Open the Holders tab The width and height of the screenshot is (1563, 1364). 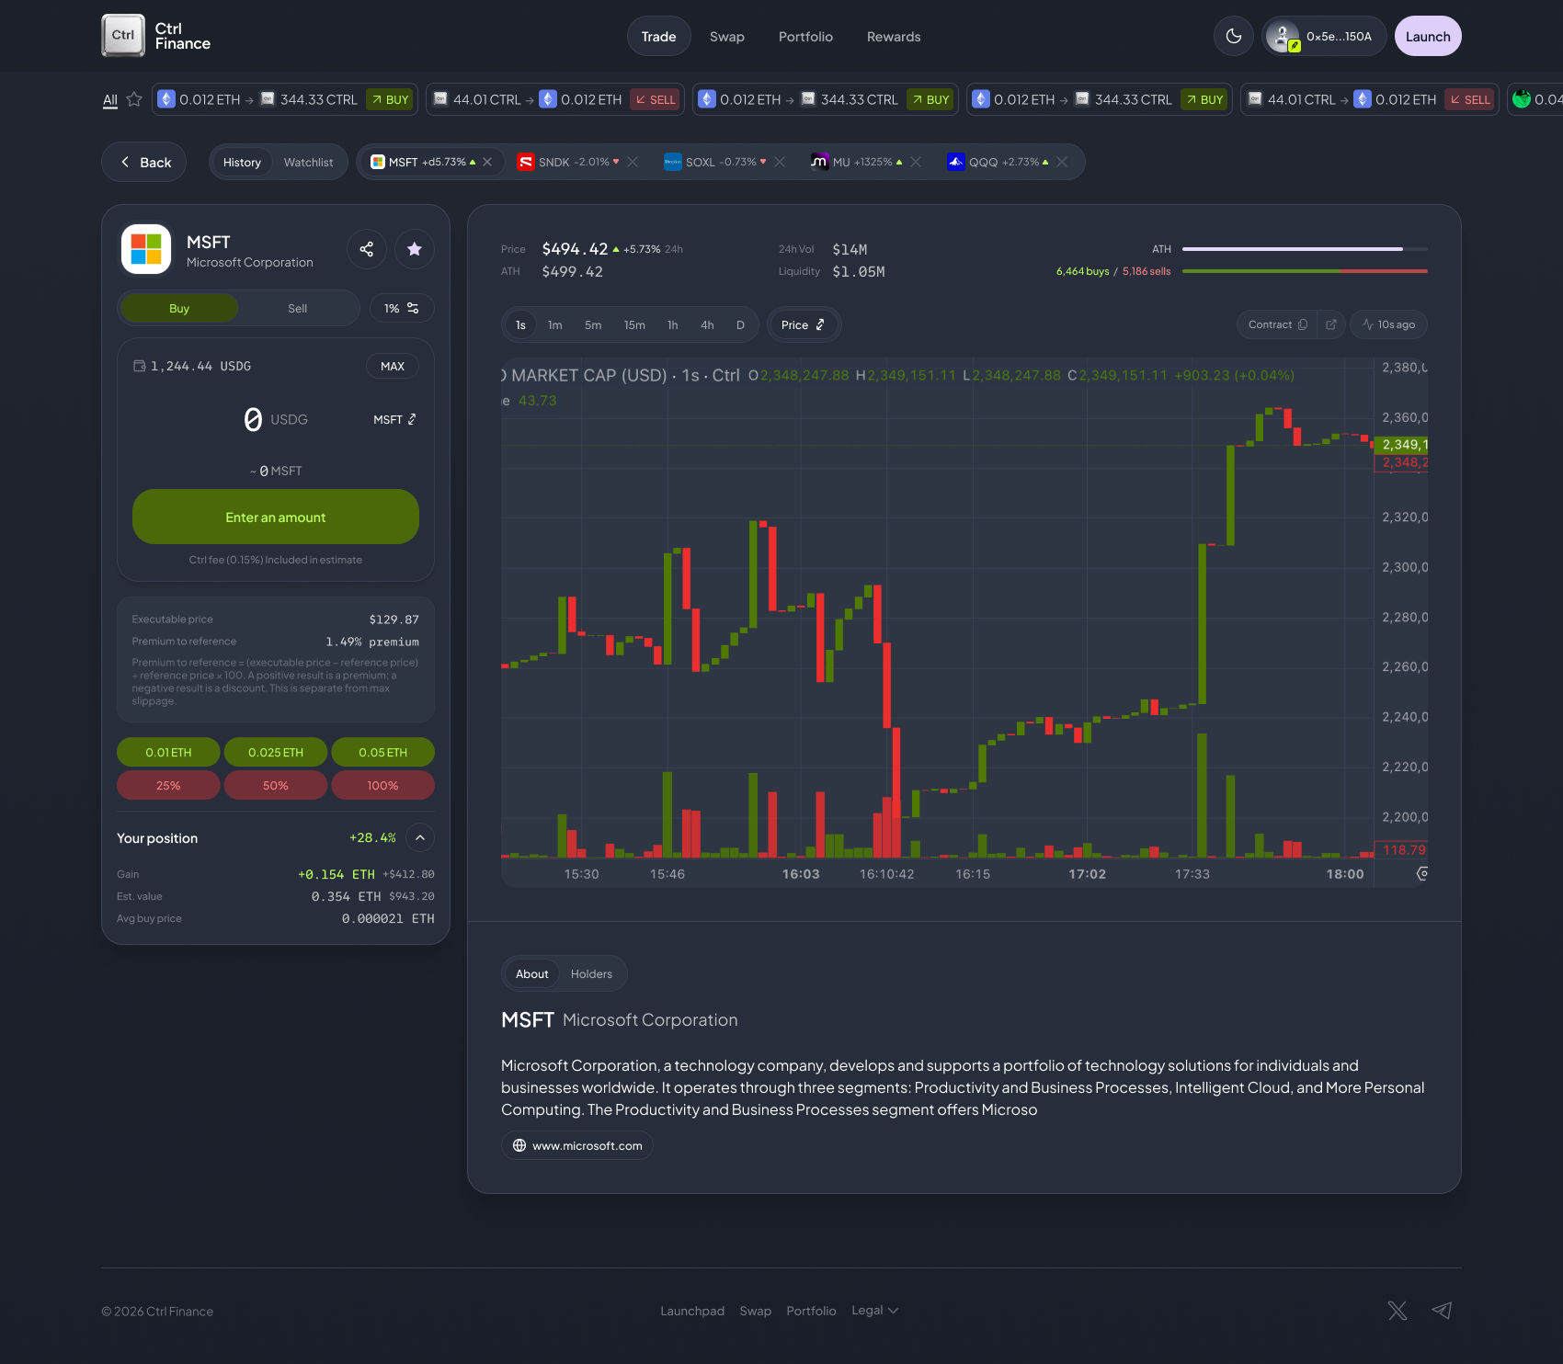pos(591,973)
